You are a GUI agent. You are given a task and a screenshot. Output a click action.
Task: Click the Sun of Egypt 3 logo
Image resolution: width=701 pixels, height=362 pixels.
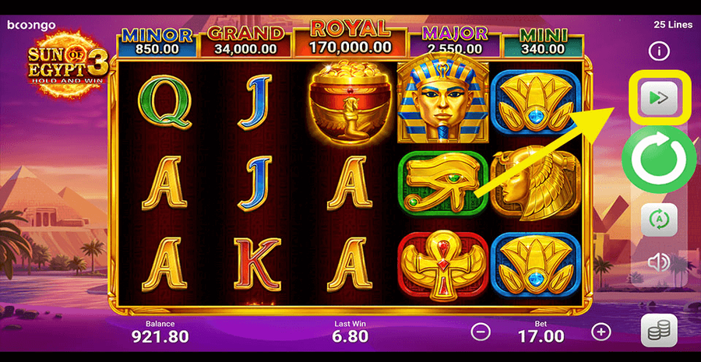tap(68, 65)
